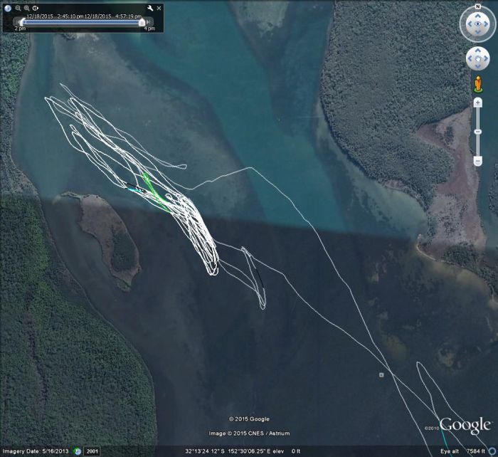This screenshot has width=498, height=457.
Task: Click the 2001 historical imagery year button
Action: coord(92,451)
